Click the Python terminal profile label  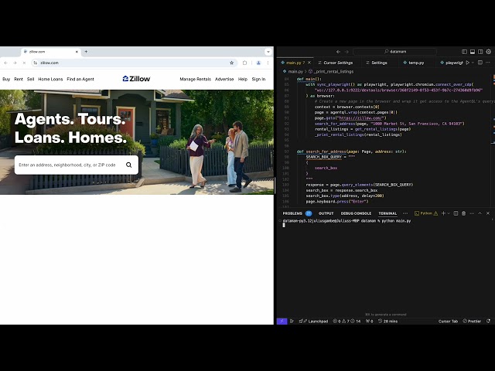tap(426, 213)
